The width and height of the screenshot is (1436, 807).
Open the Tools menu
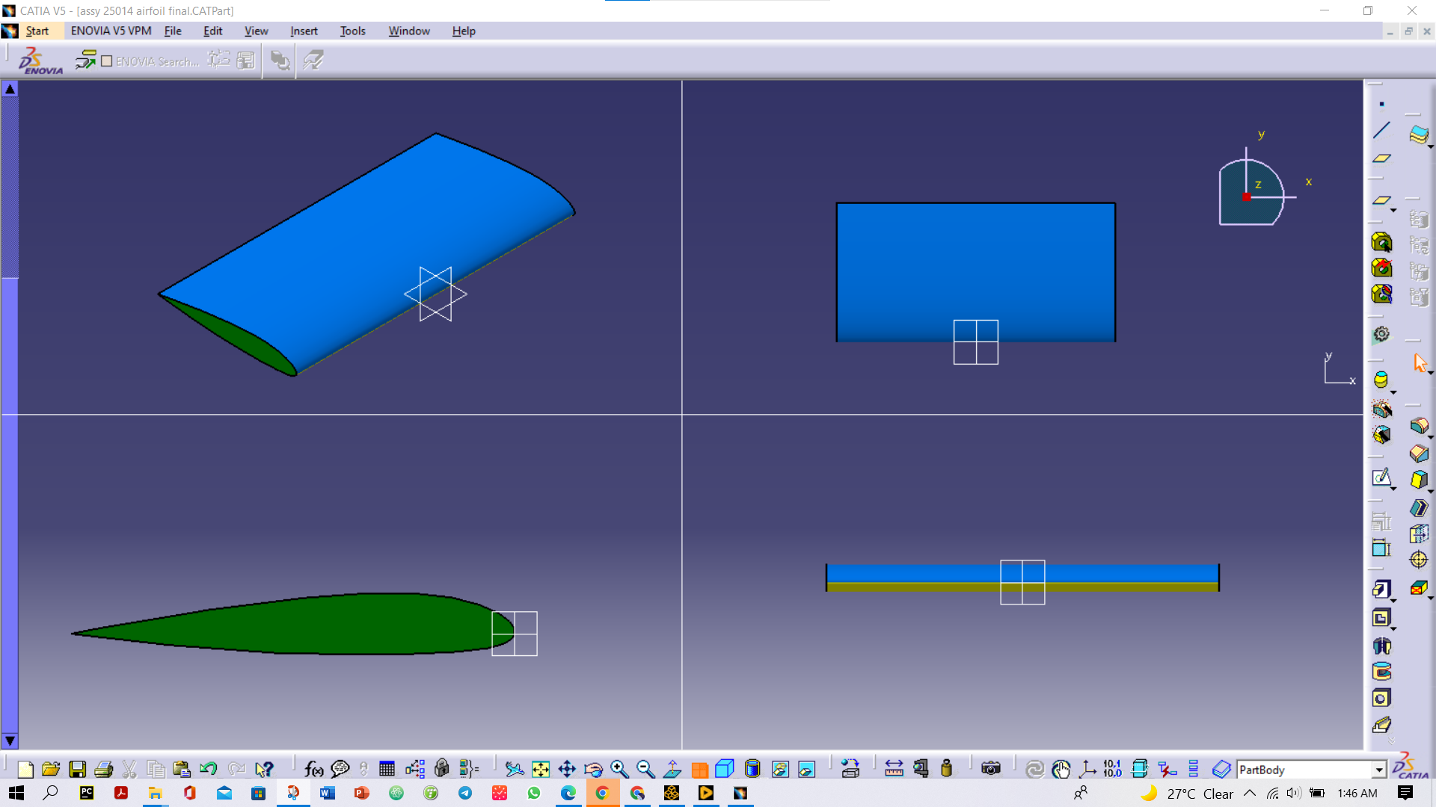[352, 31]
